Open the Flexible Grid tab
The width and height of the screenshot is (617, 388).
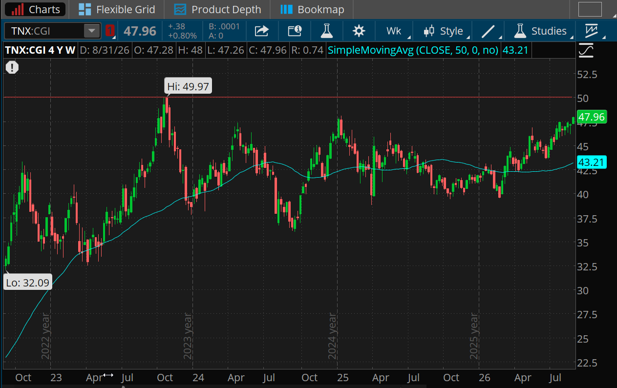(x=117, y=9)
